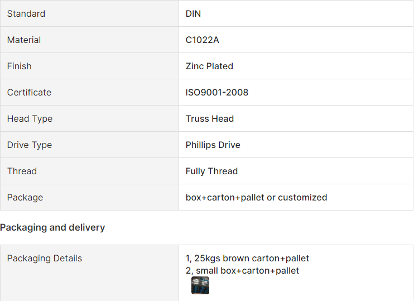Click the Drive Type label
This screenshot has width=414, height=301.
(x=30, y=145)
